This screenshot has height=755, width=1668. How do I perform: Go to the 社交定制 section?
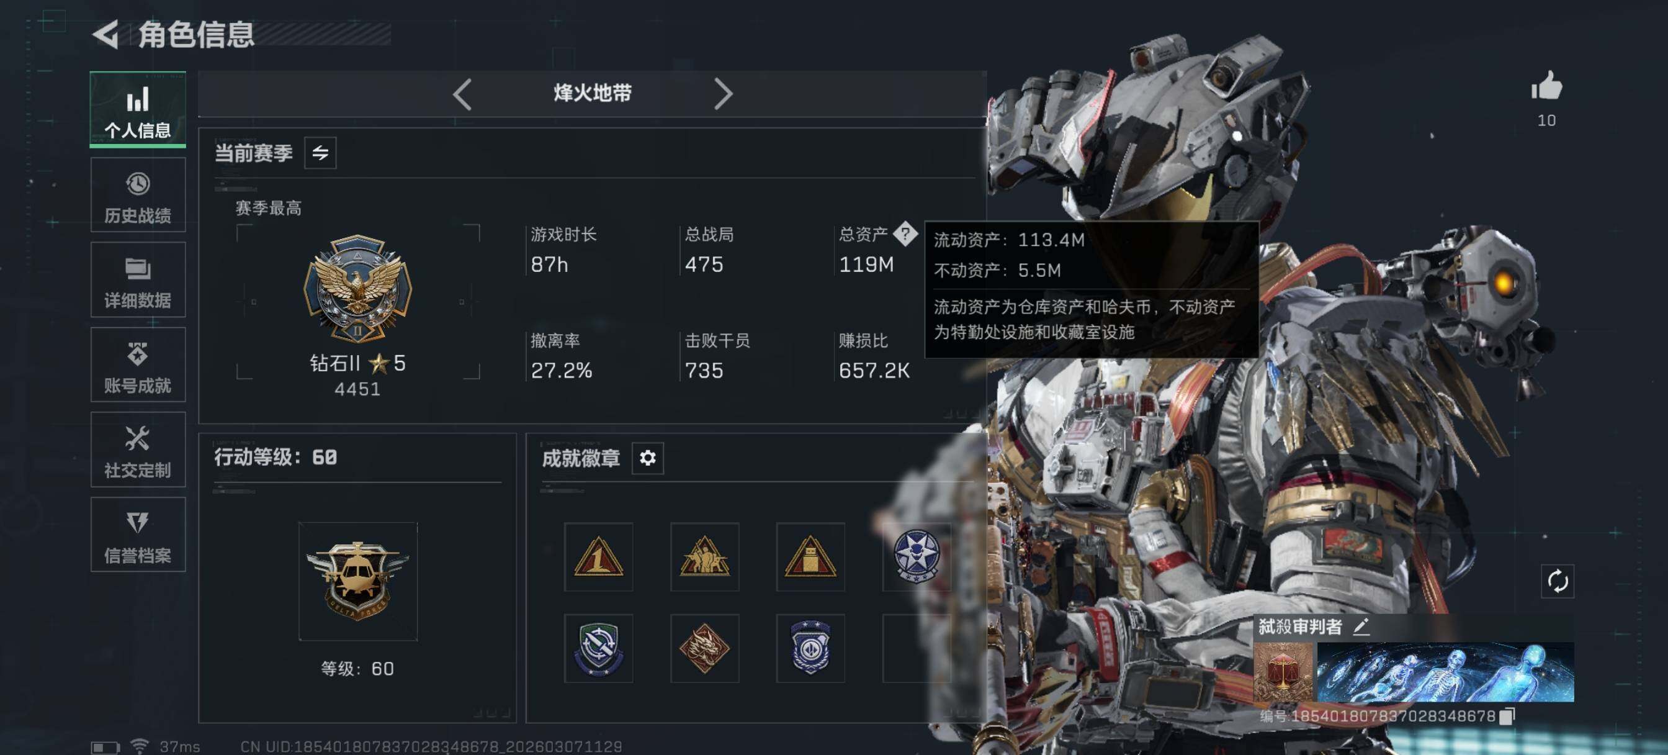click(x=138, y=450)
